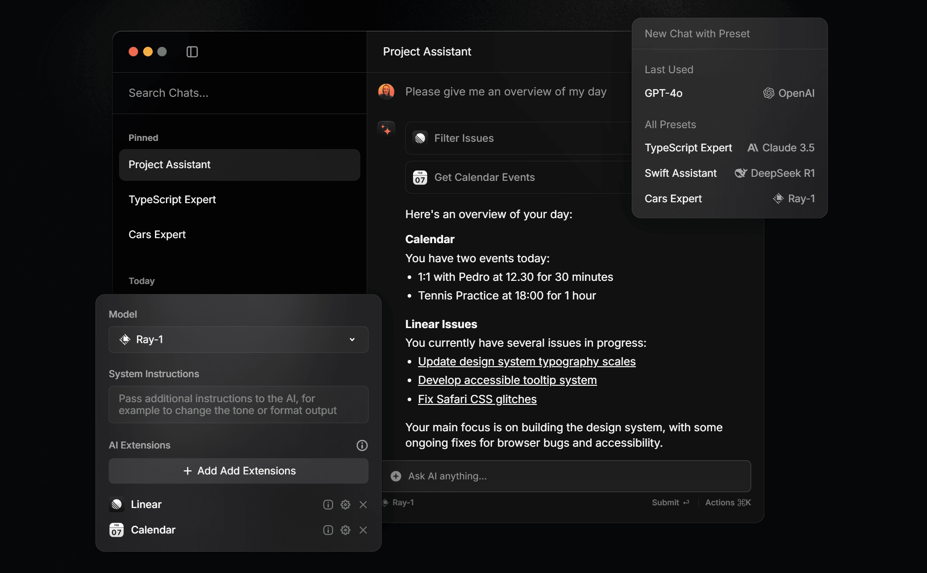Toggle the sidebar panel icon
Image resolution: width=927 pixels, height=573 pixels.
tap(192, 52)
